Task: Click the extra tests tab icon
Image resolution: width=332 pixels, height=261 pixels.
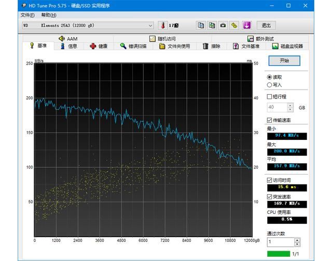Action: (250, 39)
